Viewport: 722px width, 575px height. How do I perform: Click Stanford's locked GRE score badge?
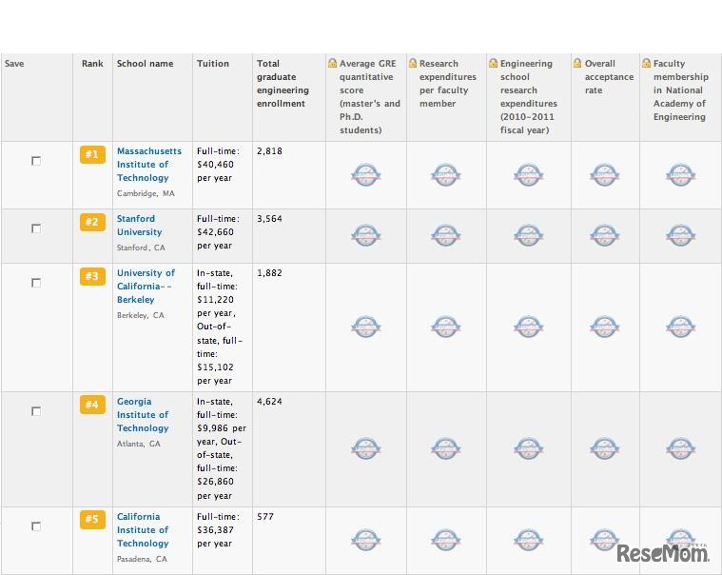[366, 235]
